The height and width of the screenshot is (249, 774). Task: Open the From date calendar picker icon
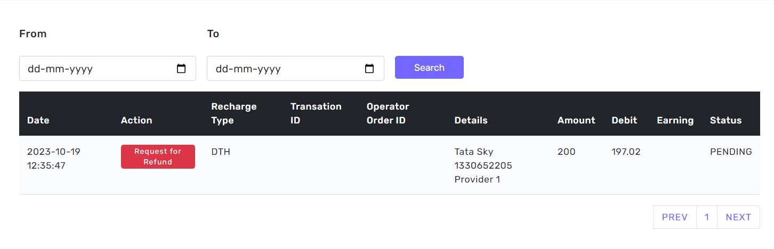(181, 69)
